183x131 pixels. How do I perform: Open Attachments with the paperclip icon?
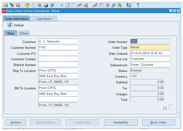(113, 5)
